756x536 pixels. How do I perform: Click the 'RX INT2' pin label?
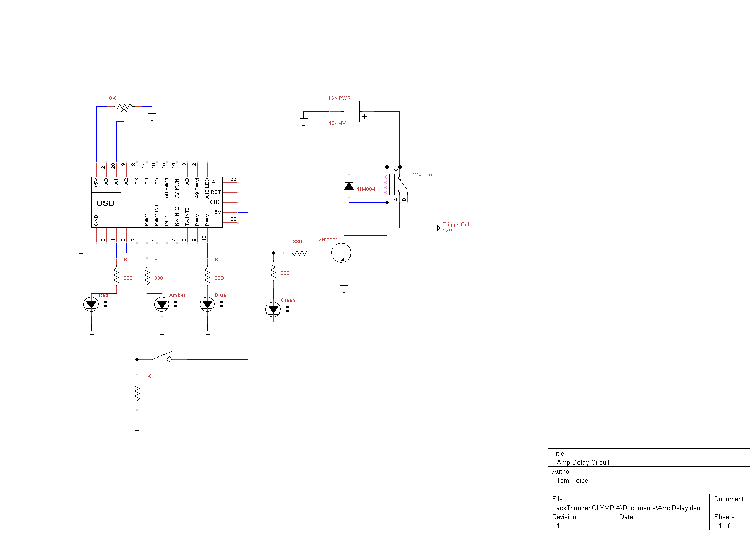(x=177, y=216)
